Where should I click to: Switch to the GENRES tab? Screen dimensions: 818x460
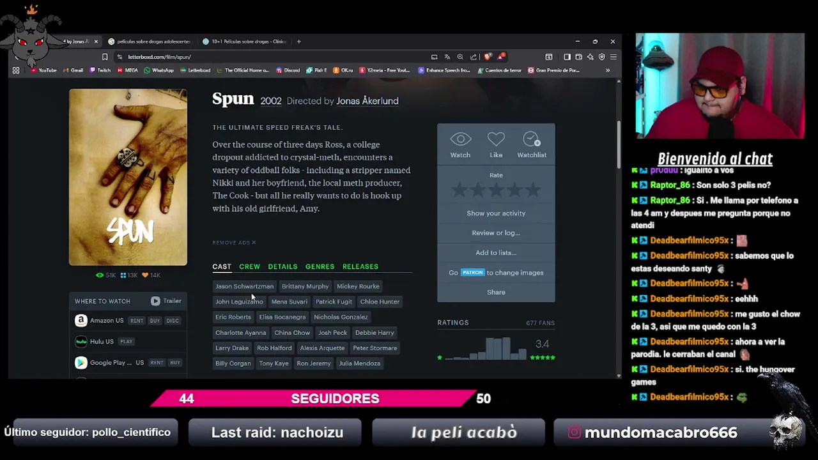coord(320,266)
